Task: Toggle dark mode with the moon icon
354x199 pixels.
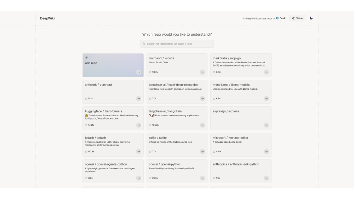Action: pos(311,18)
